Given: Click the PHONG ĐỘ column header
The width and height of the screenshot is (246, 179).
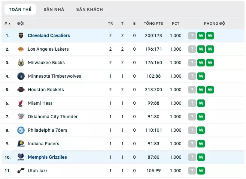Looking at the screenshot, I should 215,23.
